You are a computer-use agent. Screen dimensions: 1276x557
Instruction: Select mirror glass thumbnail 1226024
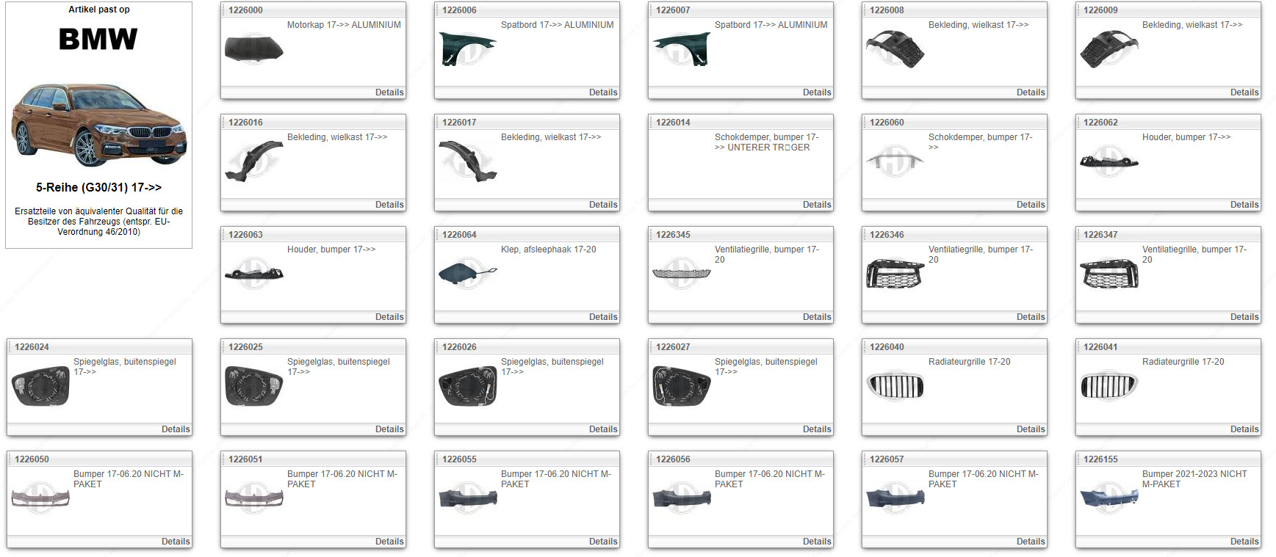point(40,386)
